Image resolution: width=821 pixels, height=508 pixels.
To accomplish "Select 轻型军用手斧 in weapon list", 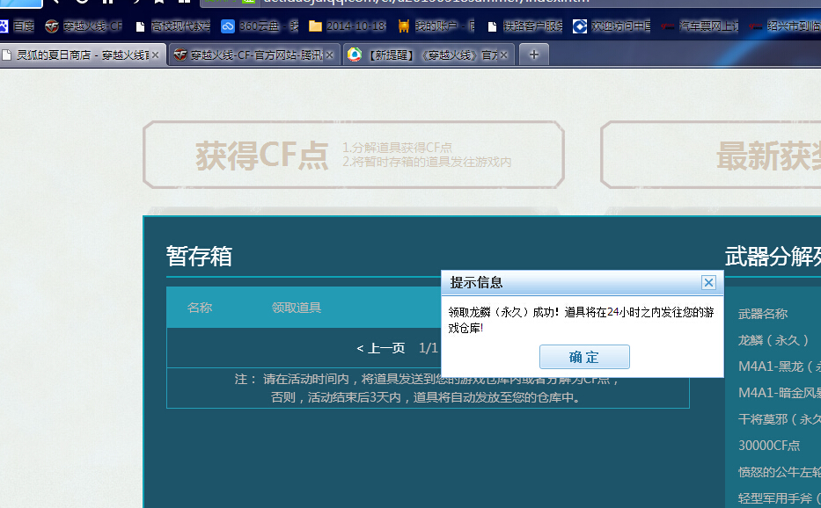I will (779, 498).
